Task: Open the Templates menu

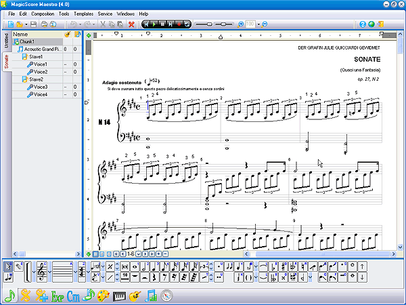Action: (83, 14)
